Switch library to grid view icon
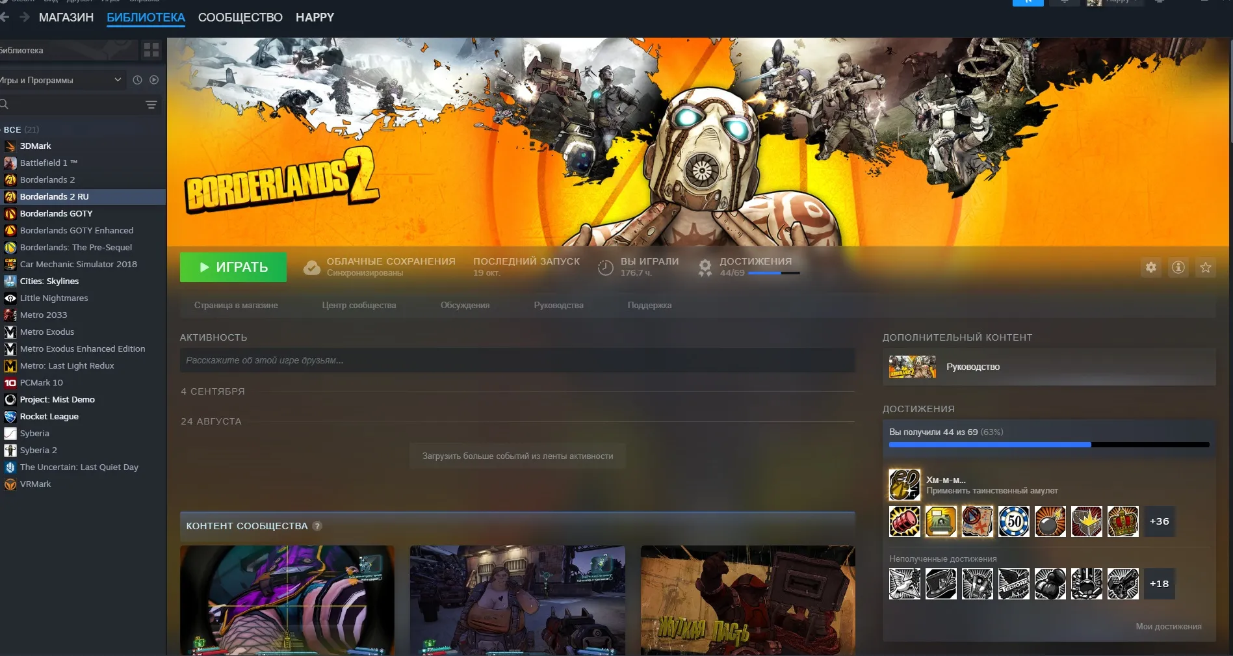This screenshot has height=656, width=1233. 151,50
